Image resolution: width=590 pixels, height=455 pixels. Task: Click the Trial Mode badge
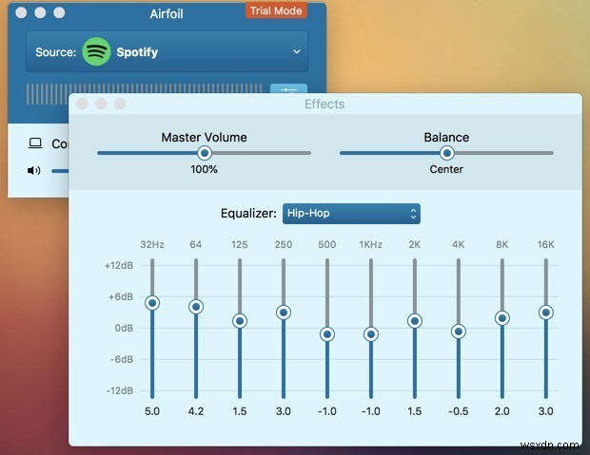point(276,10)
